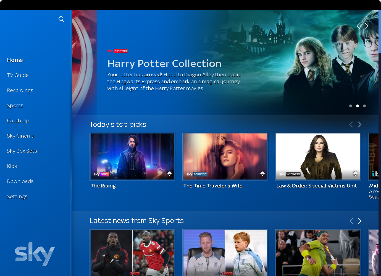Viewport: 381px width, 276px height.
Task: Click the stack icon on Law & Order thumbnail
Action: [x=355, y=174]
